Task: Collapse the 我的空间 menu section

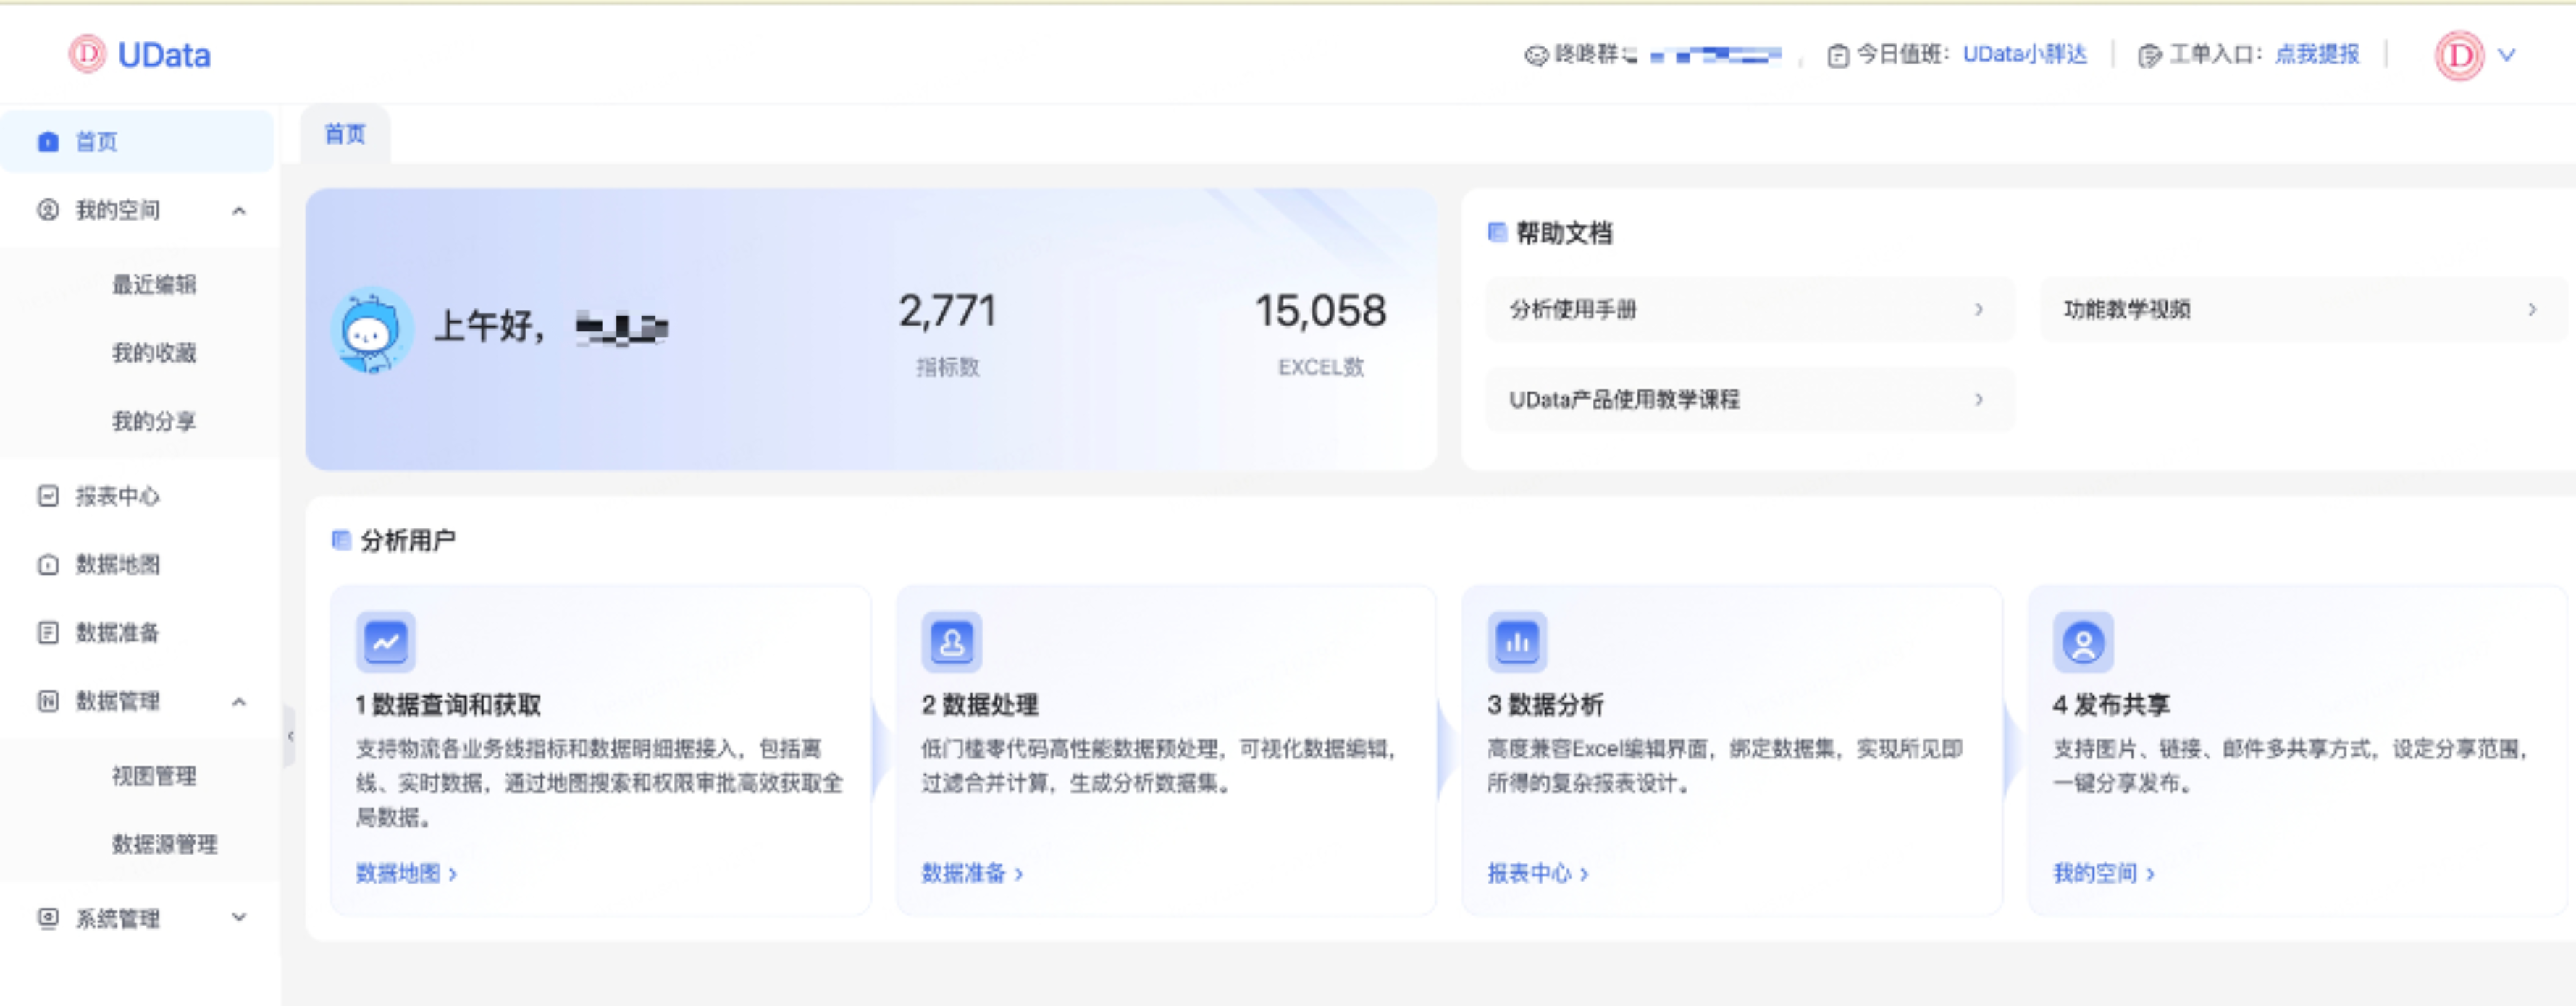Action: 239,211
